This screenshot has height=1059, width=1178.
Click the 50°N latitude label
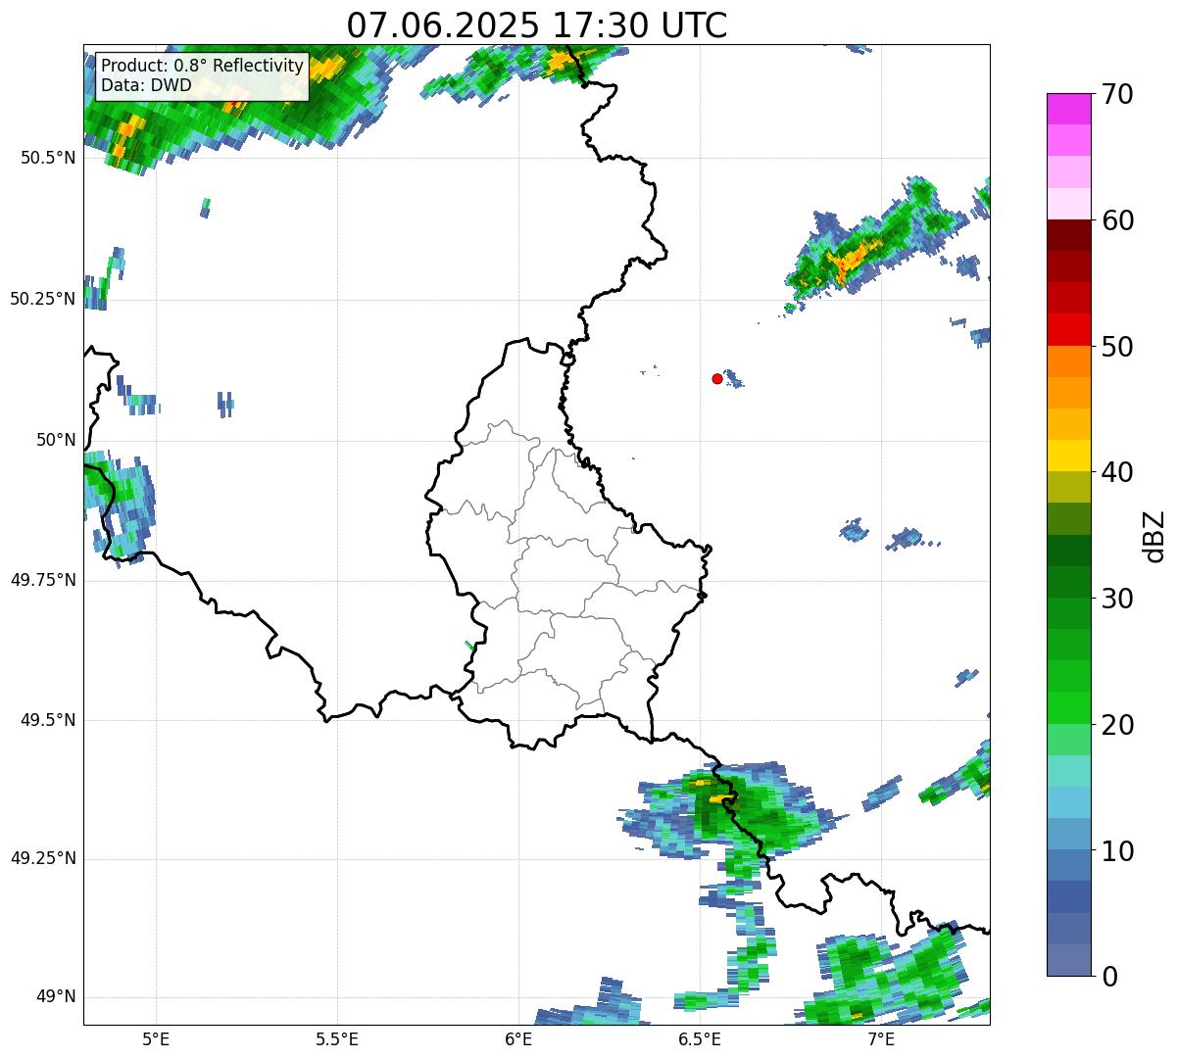click(x=57, y=440)
